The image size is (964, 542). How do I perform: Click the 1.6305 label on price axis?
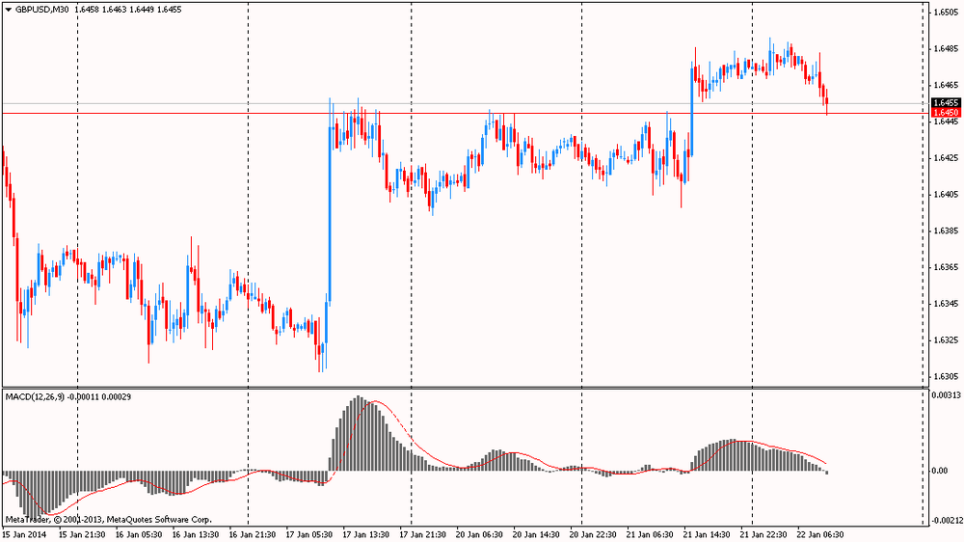945,377
